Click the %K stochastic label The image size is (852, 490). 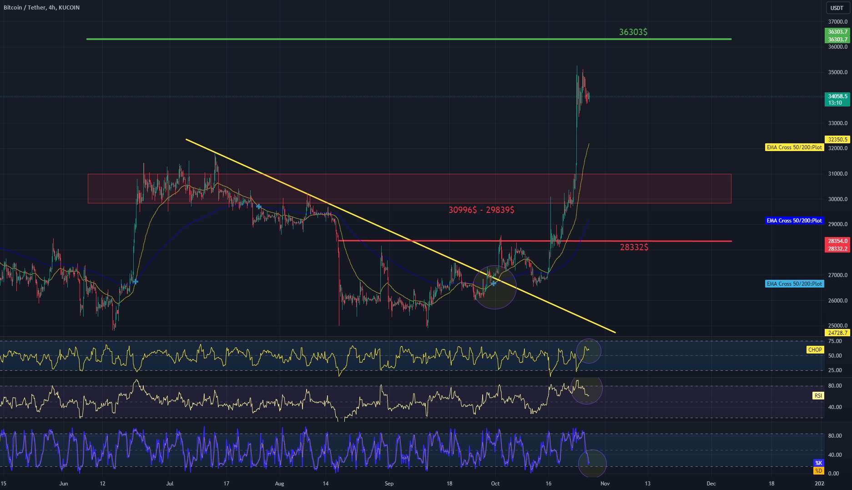coord(818,463)
